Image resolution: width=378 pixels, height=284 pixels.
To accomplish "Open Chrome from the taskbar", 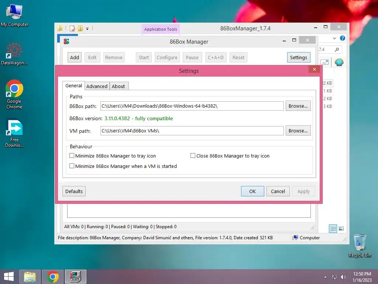I will (x=53, y=277).
